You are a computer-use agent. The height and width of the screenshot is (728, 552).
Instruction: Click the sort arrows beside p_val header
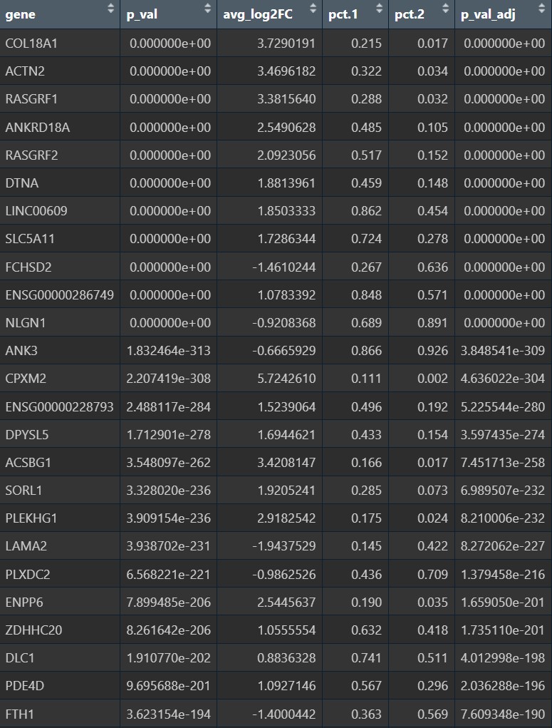207,9
